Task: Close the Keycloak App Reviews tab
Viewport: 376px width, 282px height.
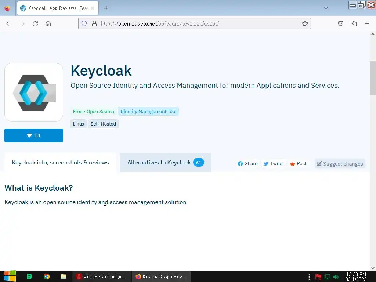Action: tap(93, 8)
